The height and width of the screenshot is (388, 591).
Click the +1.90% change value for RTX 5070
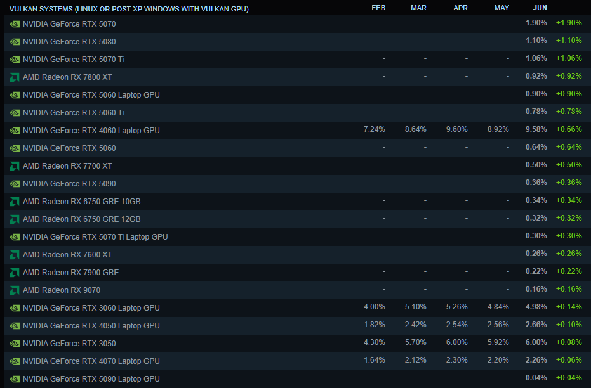click(568, 24)
